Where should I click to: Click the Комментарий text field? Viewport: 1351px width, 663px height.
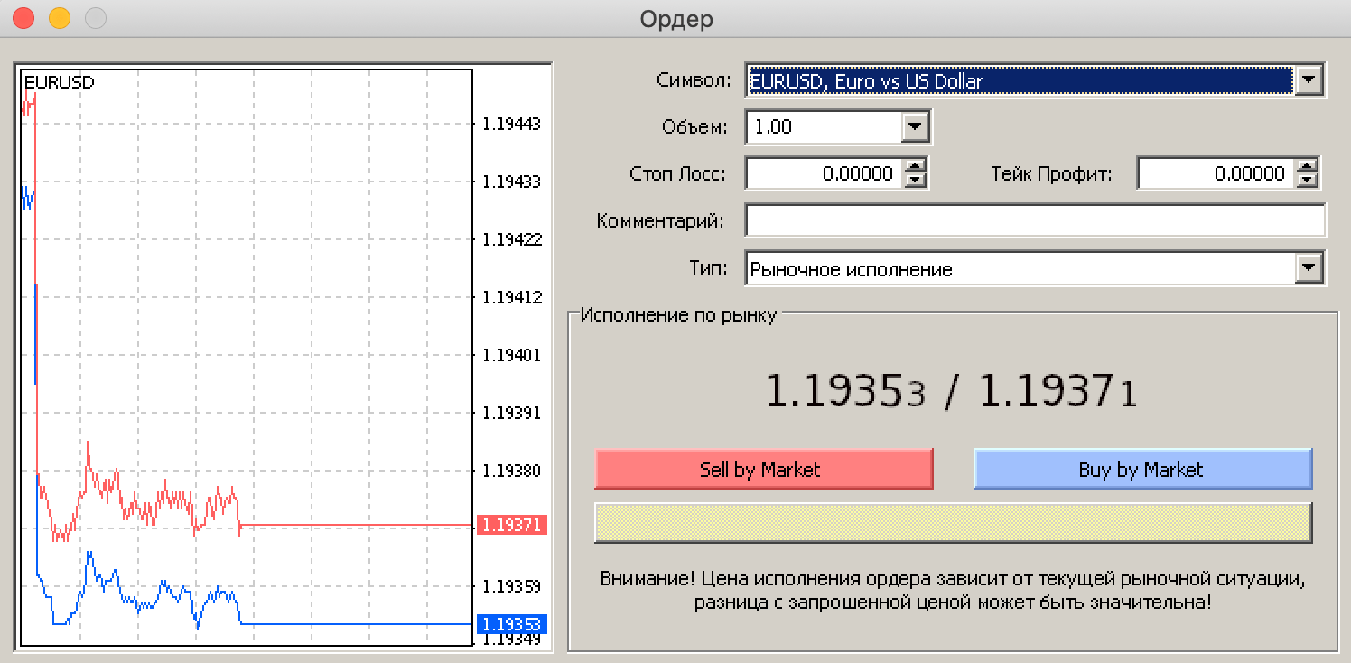(x=1035, y=220)
